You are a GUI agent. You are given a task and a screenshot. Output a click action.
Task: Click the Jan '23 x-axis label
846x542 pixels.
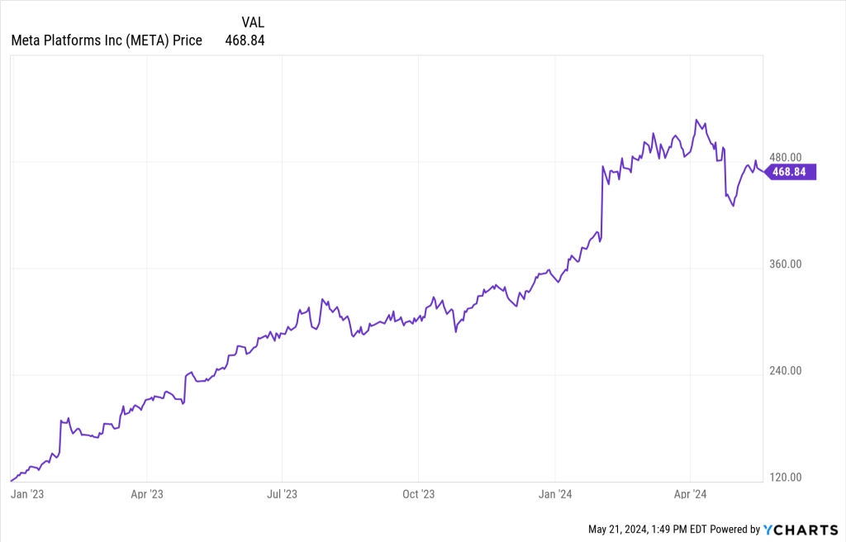tap(28, 494)
